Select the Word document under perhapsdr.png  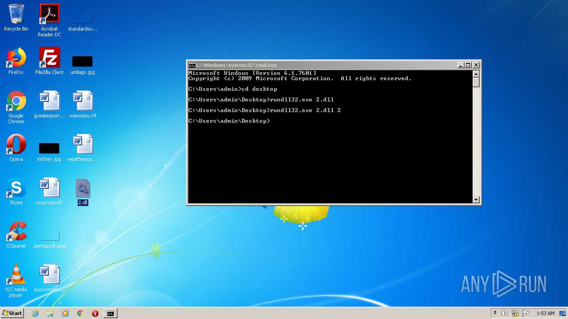click(49, 278)
